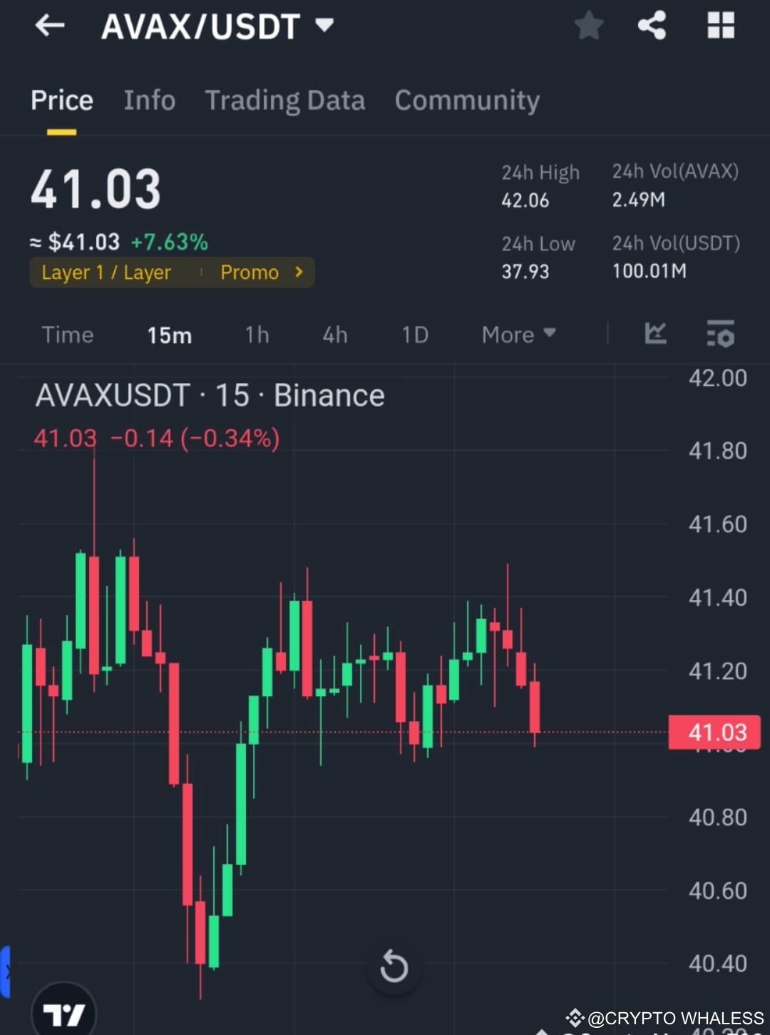Click the Info tab label

point(149,101)
